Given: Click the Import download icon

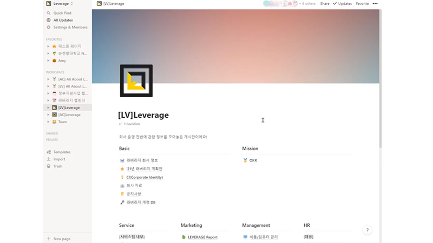Looking at the screenshot, I should [49, 159].
